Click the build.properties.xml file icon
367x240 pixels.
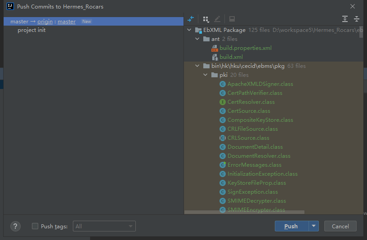click(x=215, y=48)
